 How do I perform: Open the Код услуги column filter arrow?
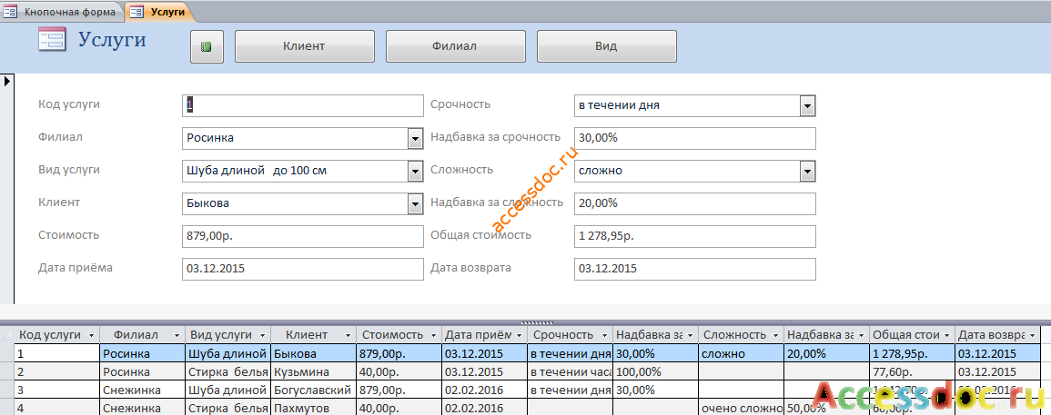tap(90, 335)
